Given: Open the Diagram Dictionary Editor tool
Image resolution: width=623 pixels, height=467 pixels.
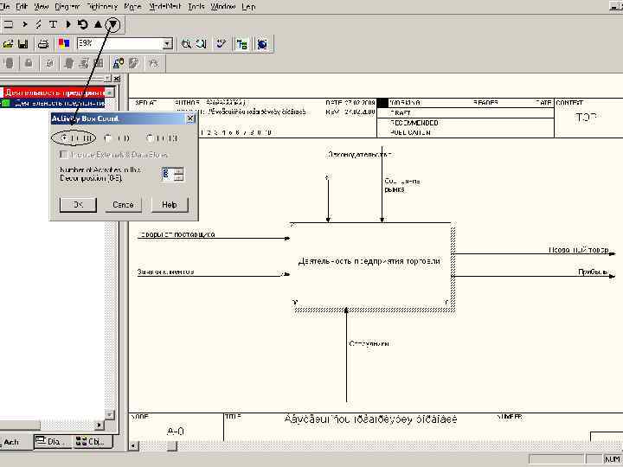Looking at the screenshot, I should tap(68, 24).
